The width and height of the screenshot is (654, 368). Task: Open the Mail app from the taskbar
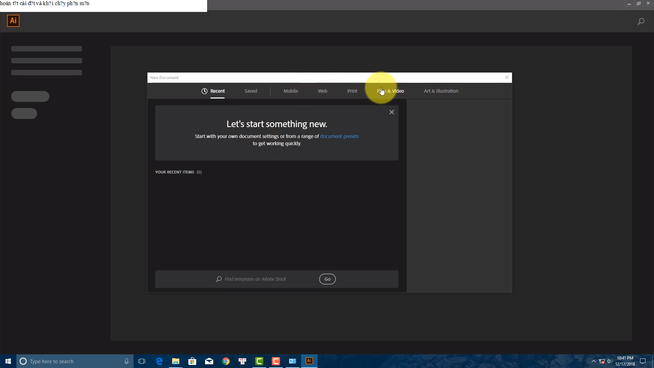point(209,361)
